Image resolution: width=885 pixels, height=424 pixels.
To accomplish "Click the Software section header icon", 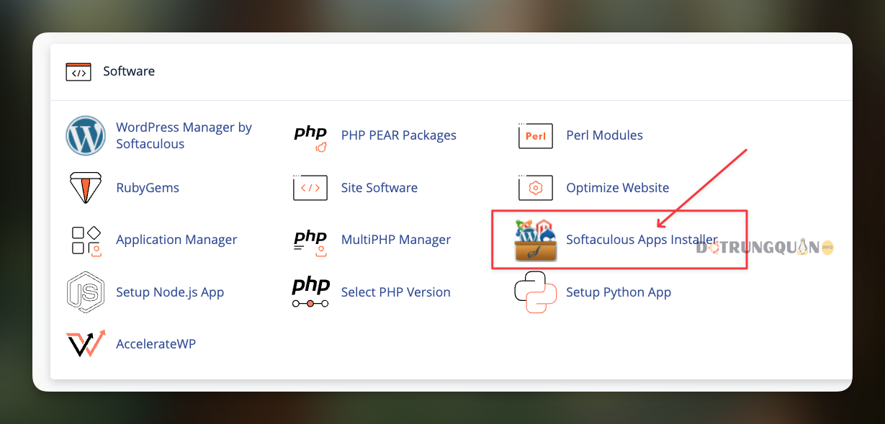I will click(x=78, y=72).
